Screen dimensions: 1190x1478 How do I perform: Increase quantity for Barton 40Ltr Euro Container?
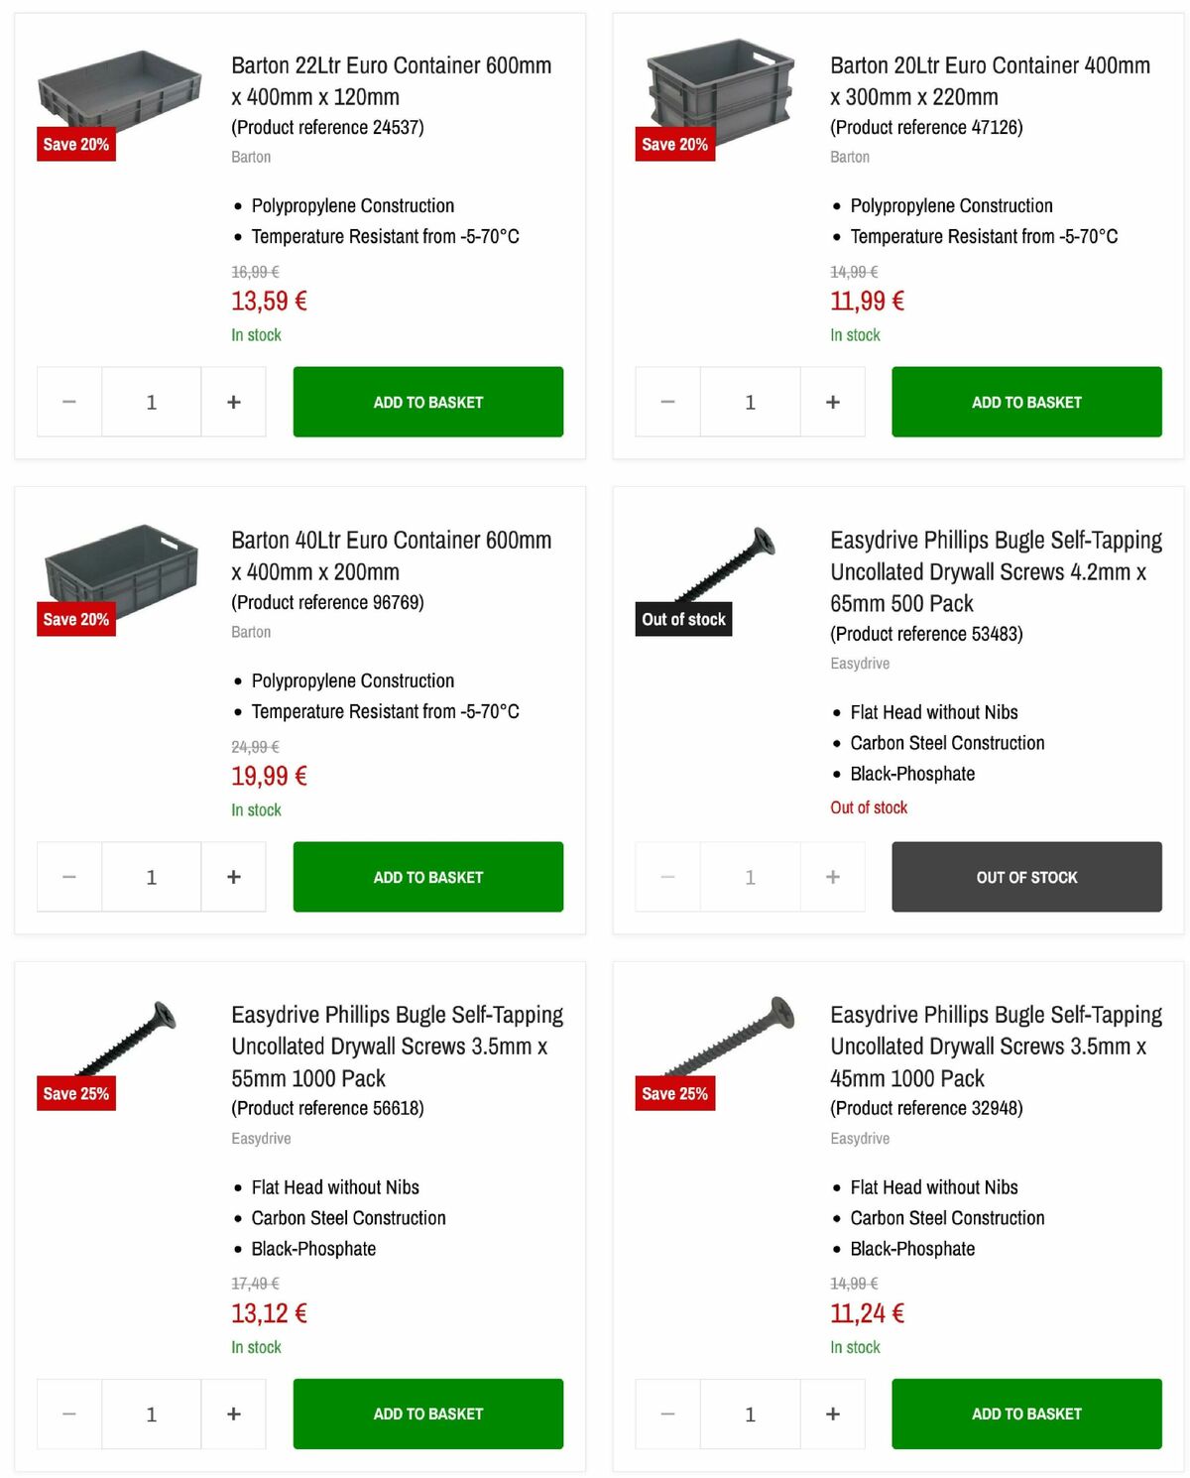233,876
